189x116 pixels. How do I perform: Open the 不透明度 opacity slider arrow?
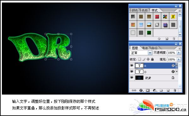pos(179,53)
